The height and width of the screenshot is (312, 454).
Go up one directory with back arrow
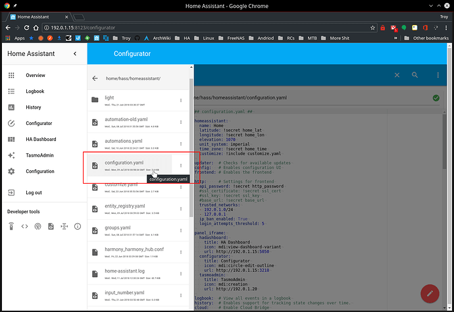click(x=95, y=78)
